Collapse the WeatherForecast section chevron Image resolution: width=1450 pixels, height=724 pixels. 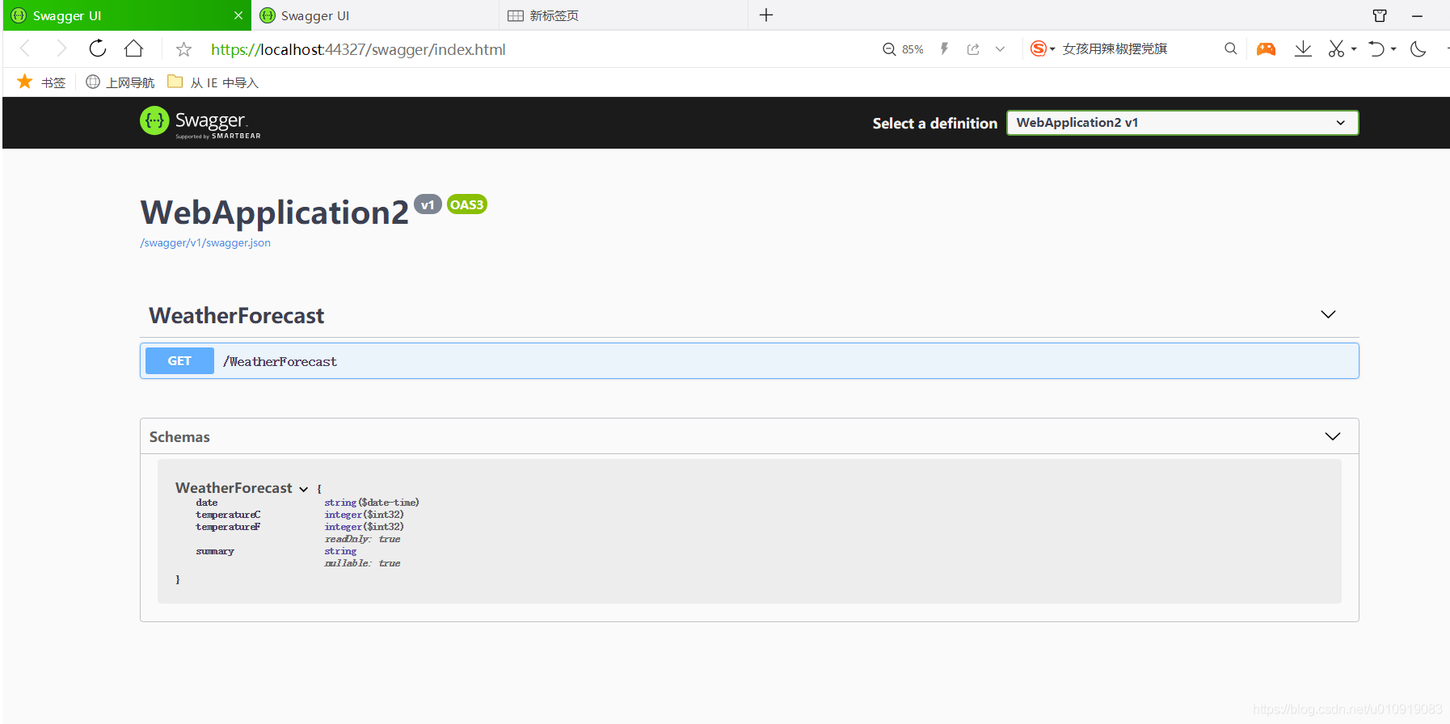point(1328,314)
